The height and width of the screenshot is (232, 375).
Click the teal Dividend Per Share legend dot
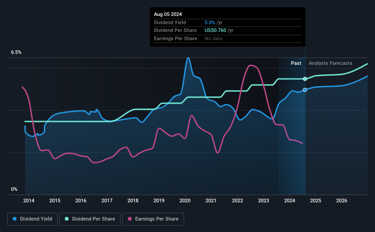tap(67, 219)
